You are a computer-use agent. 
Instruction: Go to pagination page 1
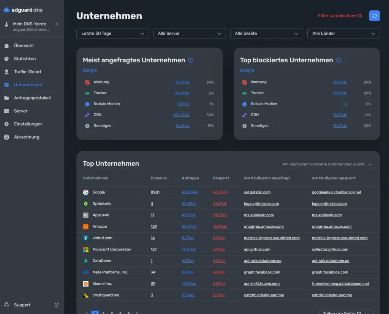click(95, 312)
